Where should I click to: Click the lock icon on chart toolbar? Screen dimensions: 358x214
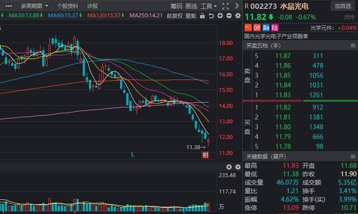[x=202, y=16]
